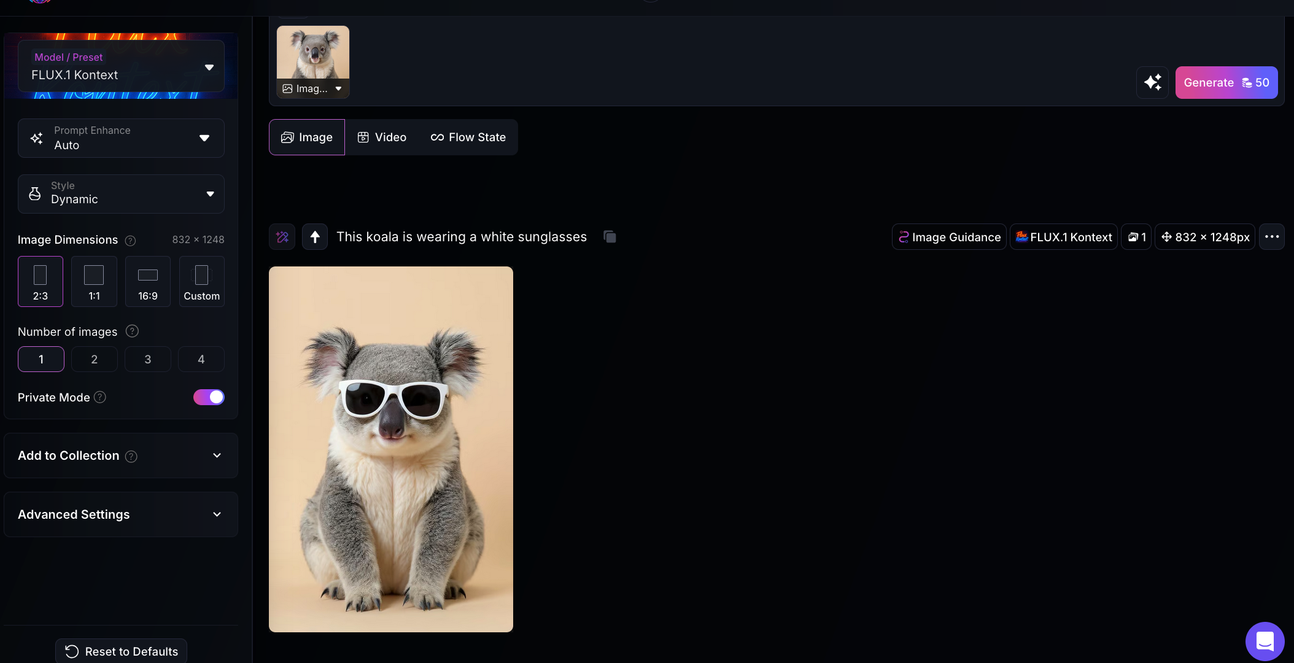Viewport: 1294px width, 663px height.
Task: Click the Add to Collection help icon
Action: (131, 456)
